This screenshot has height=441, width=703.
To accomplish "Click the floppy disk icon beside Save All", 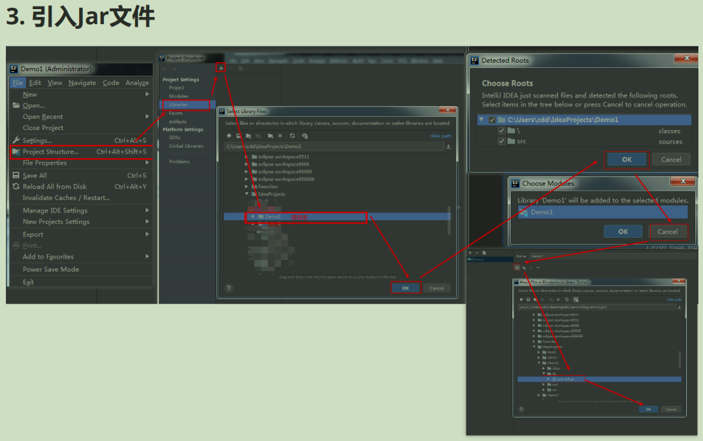I will pyautogui.click(x=16, y=175).
